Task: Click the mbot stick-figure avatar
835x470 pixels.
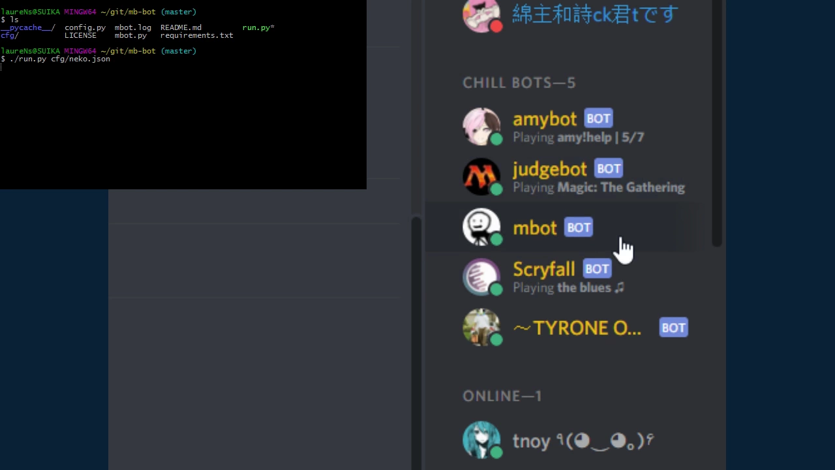Action: click(481, 227)
